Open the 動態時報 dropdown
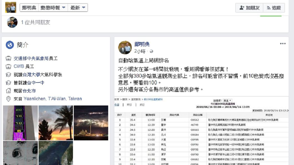The image size is (294, 165). 53,8
